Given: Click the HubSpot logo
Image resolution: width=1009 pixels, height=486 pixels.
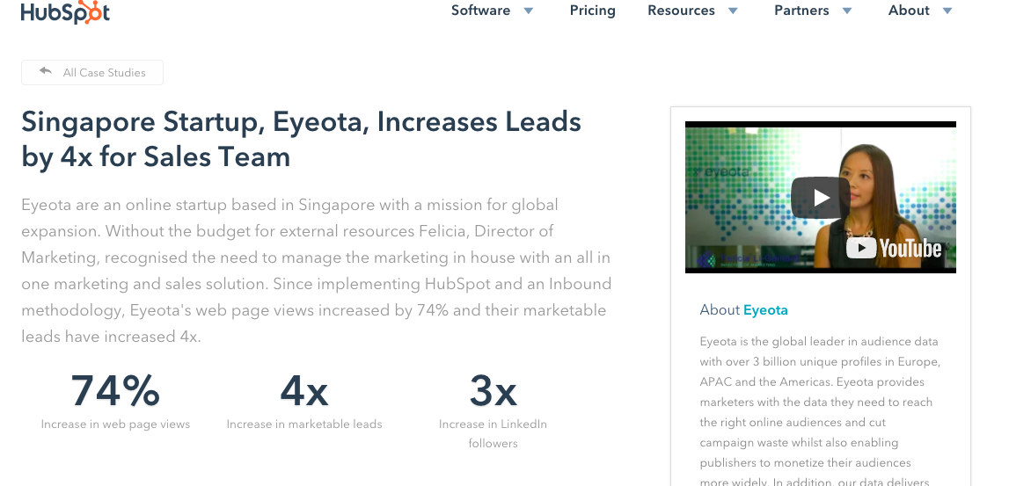Looking at the screenshot, I should pos(65,11).
